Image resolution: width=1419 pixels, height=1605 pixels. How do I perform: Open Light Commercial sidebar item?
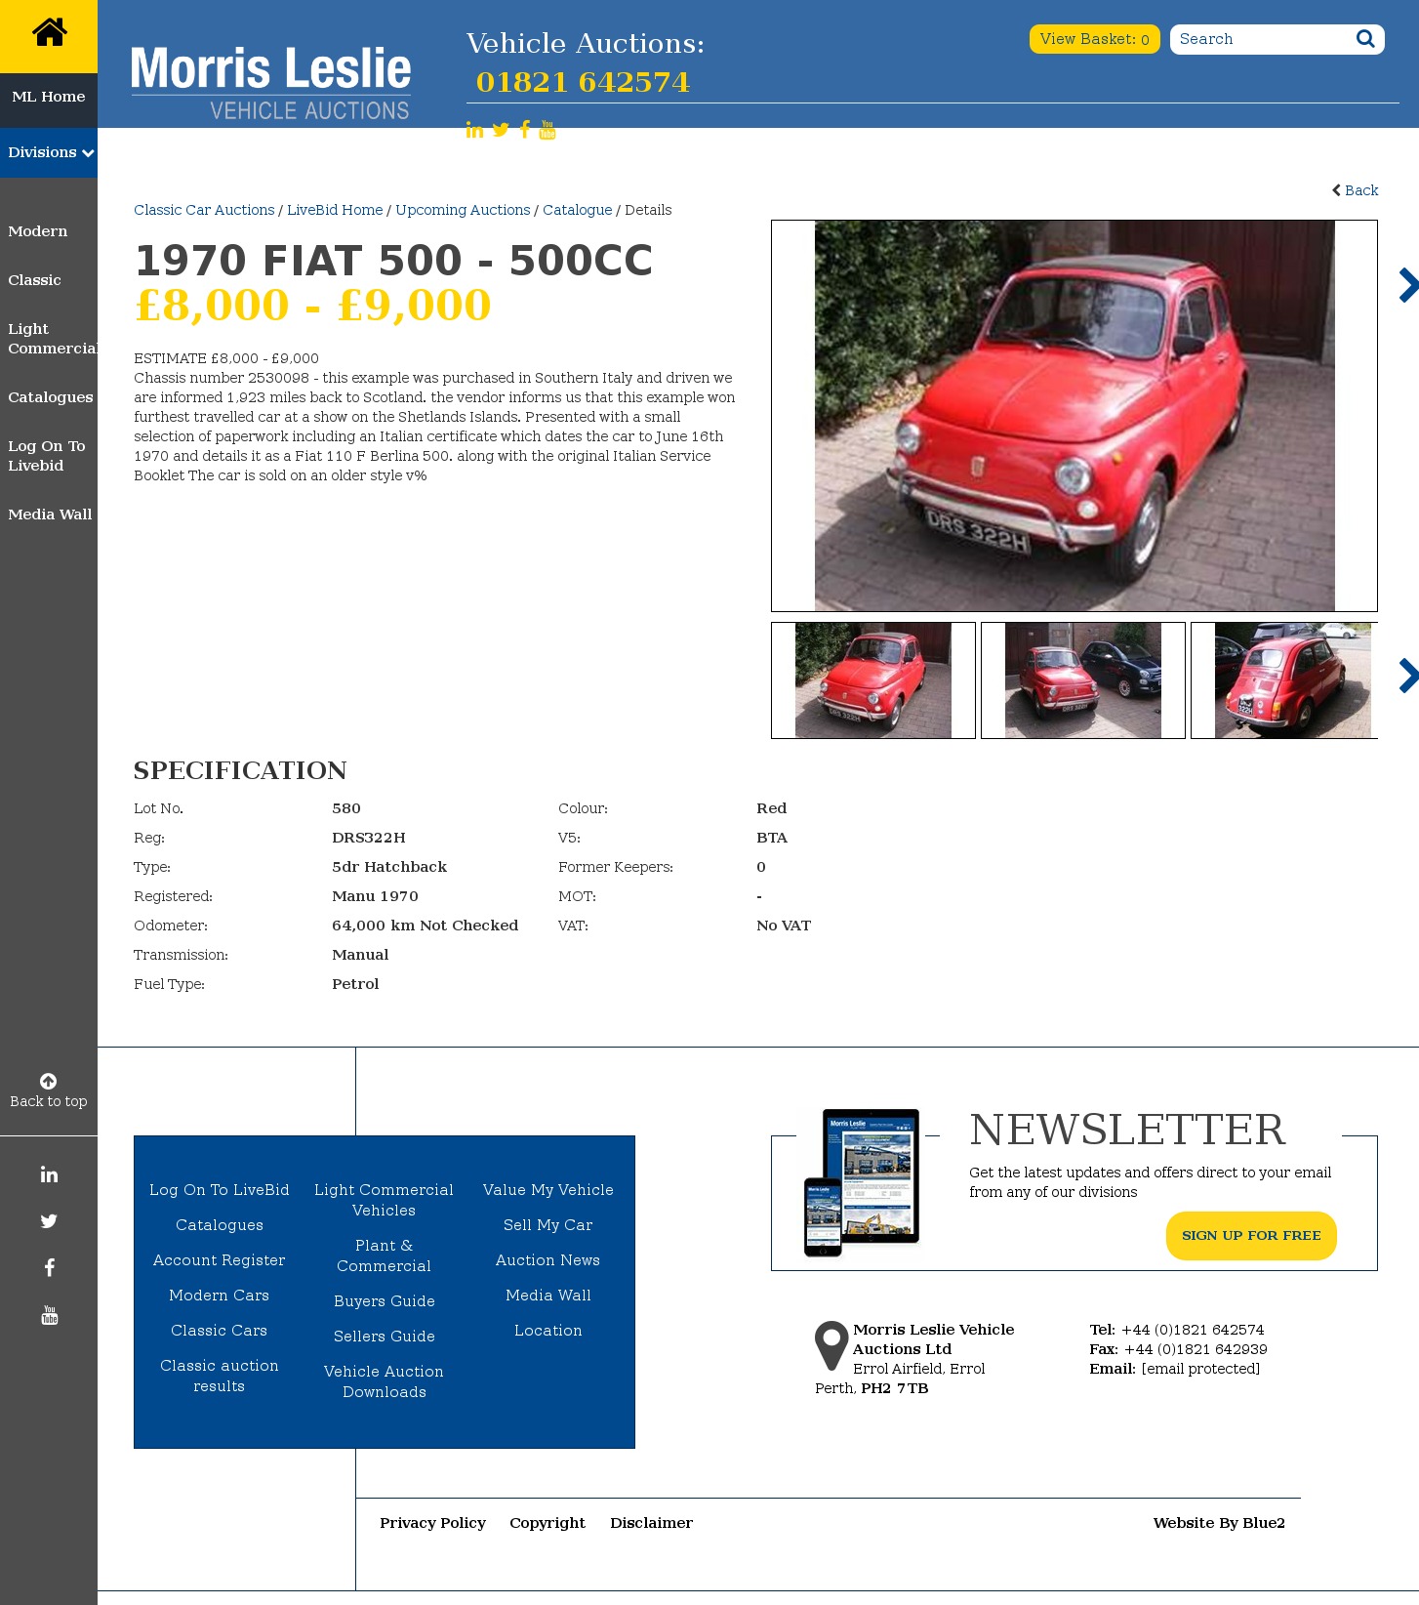pyautogui.click(x=52, y=339)
